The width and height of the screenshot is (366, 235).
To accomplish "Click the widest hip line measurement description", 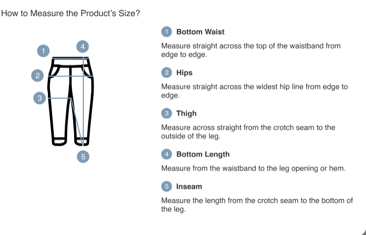I will (254, 91).
